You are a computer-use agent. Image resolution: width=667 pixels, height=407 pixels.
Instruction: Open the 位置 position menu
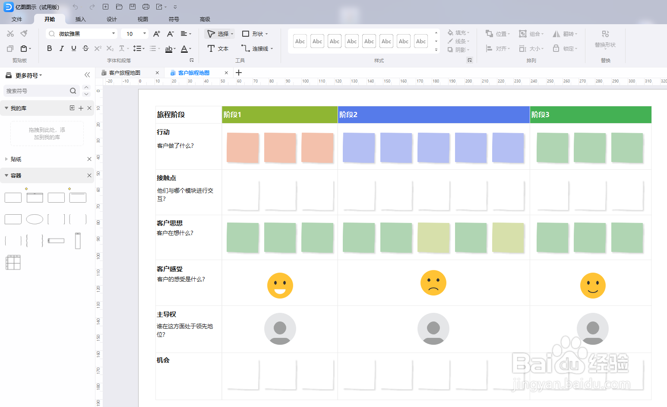coord(498,34)
